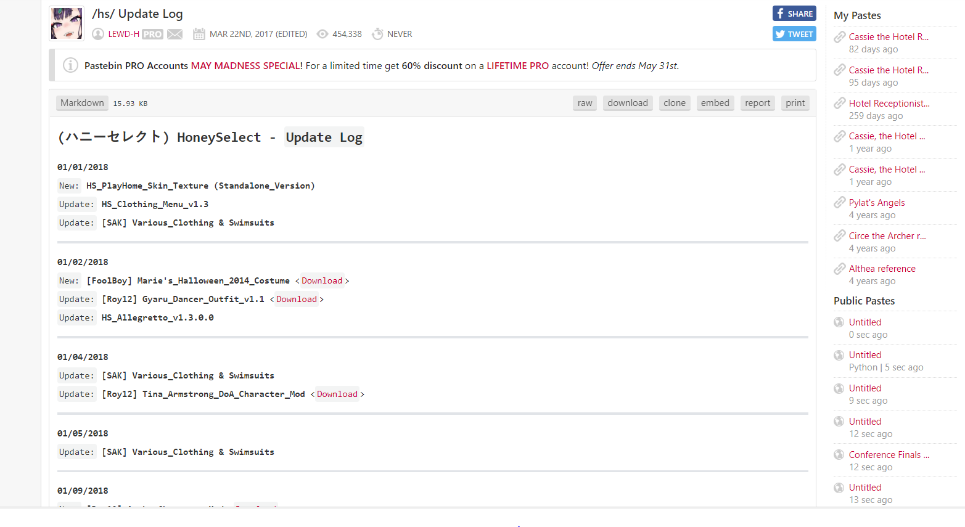Click the 01/02/2018 date heading
Image resolution: width=965 pixels, height=527 pixels.
83,262
